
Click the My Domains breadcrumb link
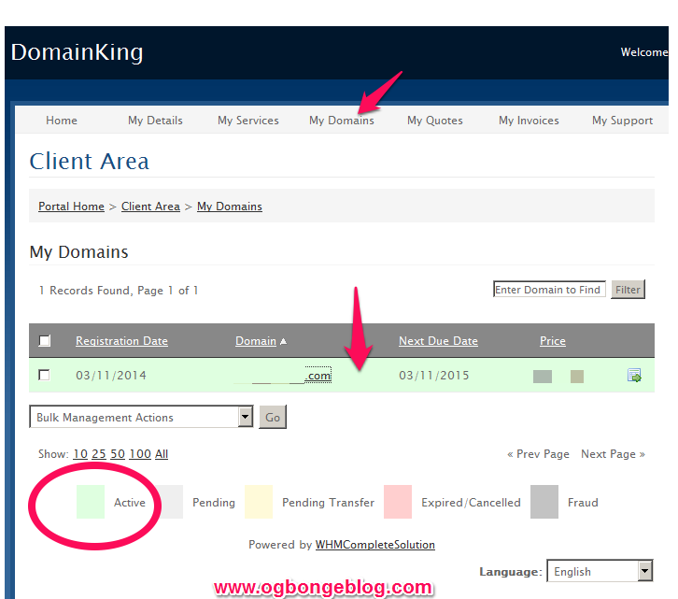tap(230, 207)
